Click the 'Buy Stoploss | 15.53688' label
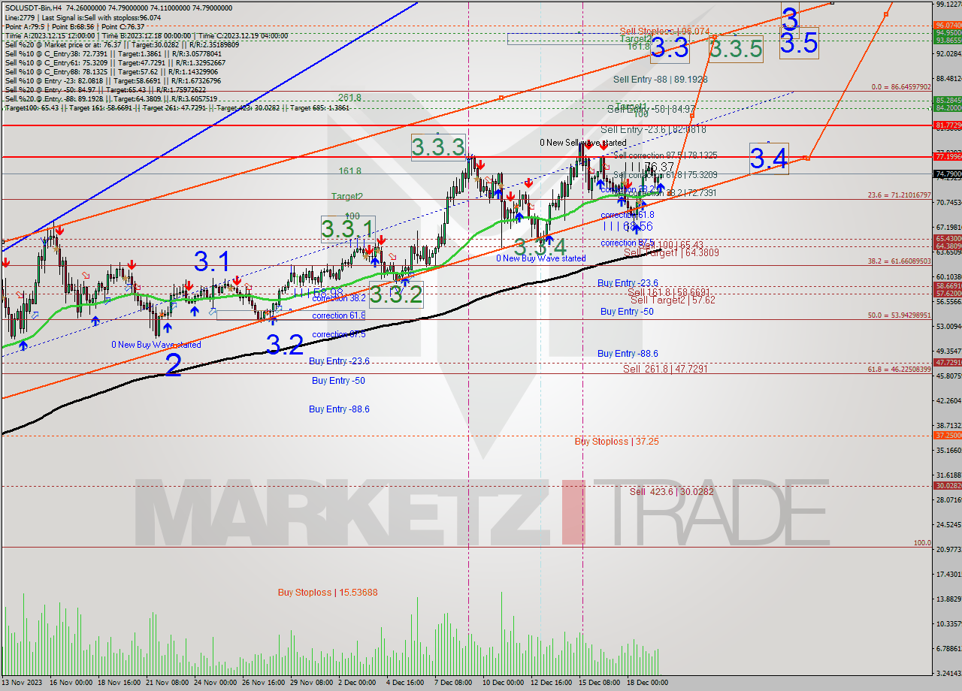Image resolution: width=962 pixels, height=691 pixels. [x=328, y=593]
